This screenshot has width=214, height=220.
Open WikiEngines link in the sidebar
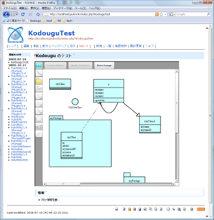click(19, 122)
